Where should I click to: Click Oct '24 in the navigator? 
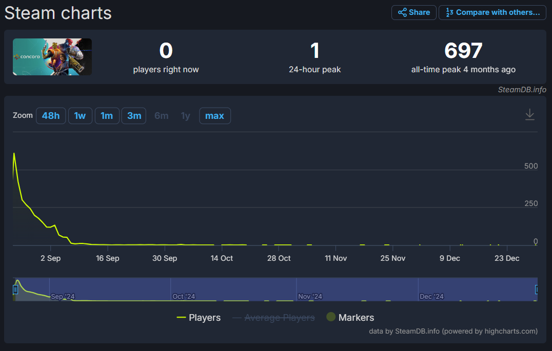[184, 297]
